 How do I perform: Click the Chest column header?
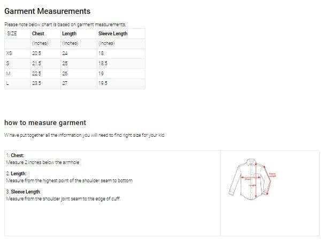(38, 33)
